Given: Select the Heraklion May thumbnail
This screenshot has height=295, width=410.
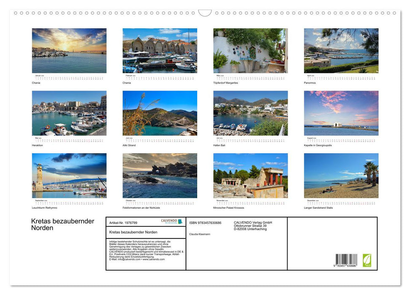Looking at the screenshot, I should click(x=69, y=113).
